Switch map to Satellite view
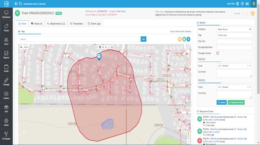Viewport: 260px width, 145px height. 26,47
